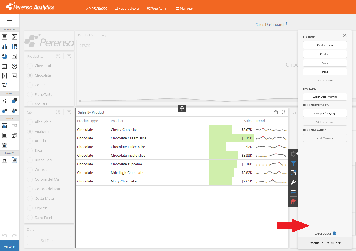The height and width of the screenshot is (251, 356).
Task: Click the move handle on the grid
Action: 182,108
